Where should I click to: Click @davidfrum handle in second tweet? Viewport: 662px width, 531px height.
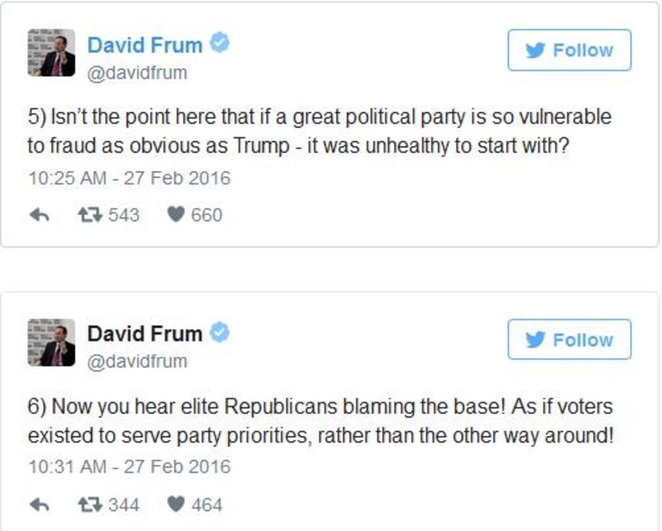click(x=137, y=361)
